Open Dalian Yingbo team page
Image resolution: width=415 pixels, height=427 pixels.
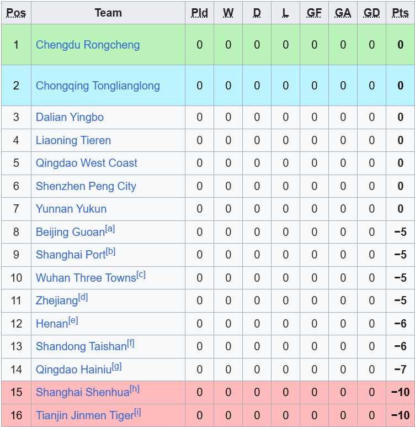[70, 117]
